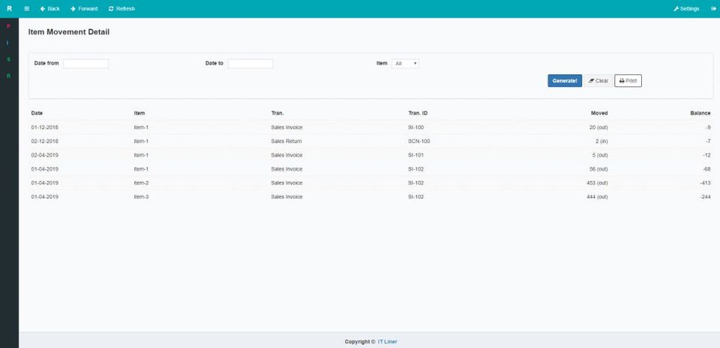Screen dimensions: 720x348
Task: Focus the Date to input field
Action: [x=250, y=64]
